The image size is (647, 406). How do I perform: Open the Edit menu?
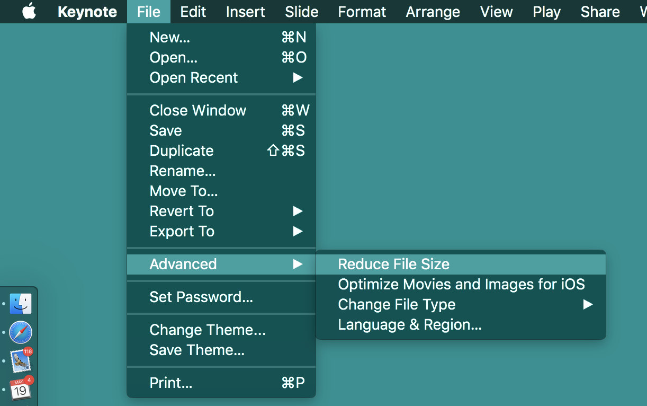[x=193, y=12]
